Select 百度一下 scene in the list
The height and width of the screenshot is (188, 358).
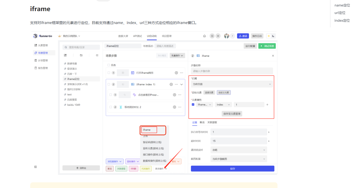pyautogui.click(x=72, y=74)
